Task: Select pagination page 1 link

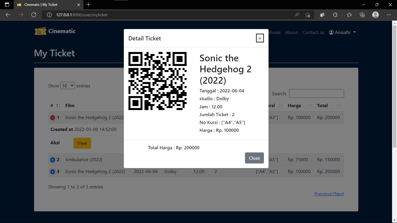Action: [333, 194]
